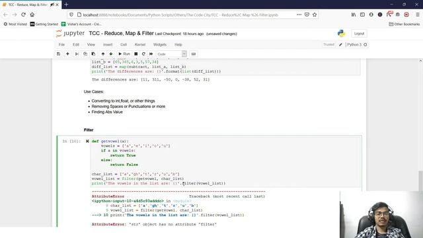Close the TCC notebook browser tab

click(x=58, y=5)
